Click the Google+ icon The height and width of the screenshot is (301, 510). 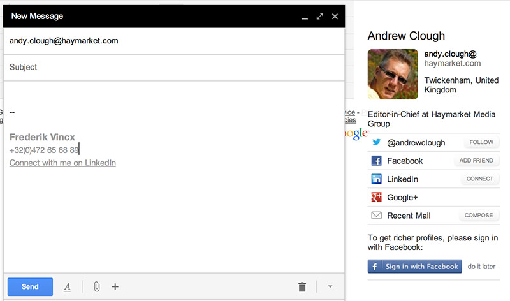click(376, 197)
